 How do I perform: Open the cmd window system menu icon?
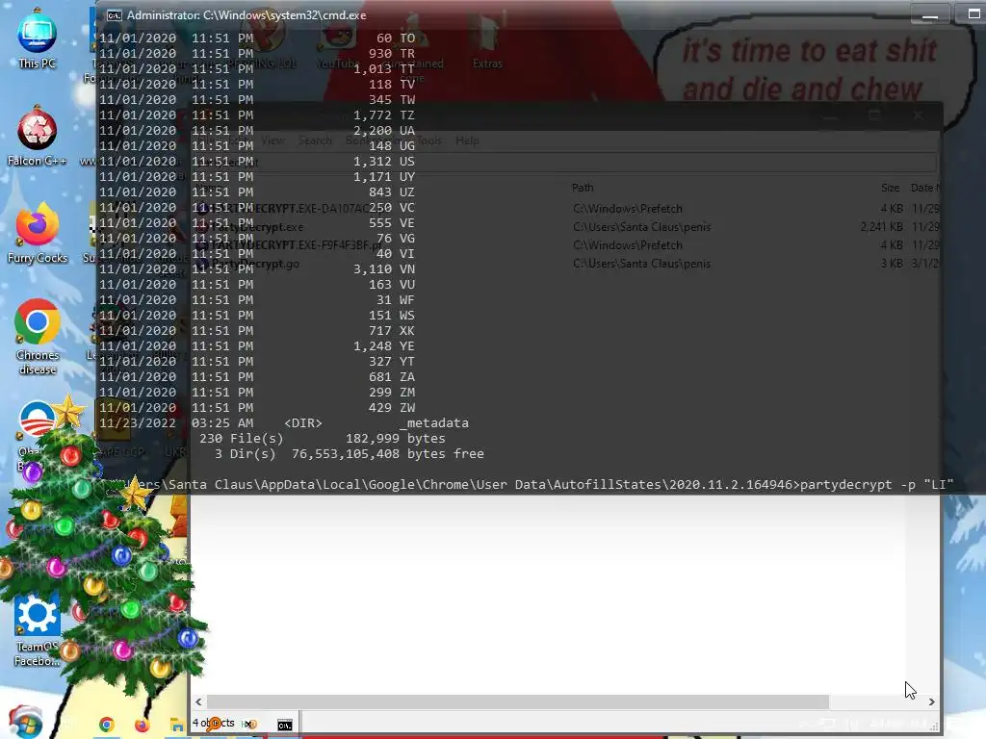[x=114, y=15]
